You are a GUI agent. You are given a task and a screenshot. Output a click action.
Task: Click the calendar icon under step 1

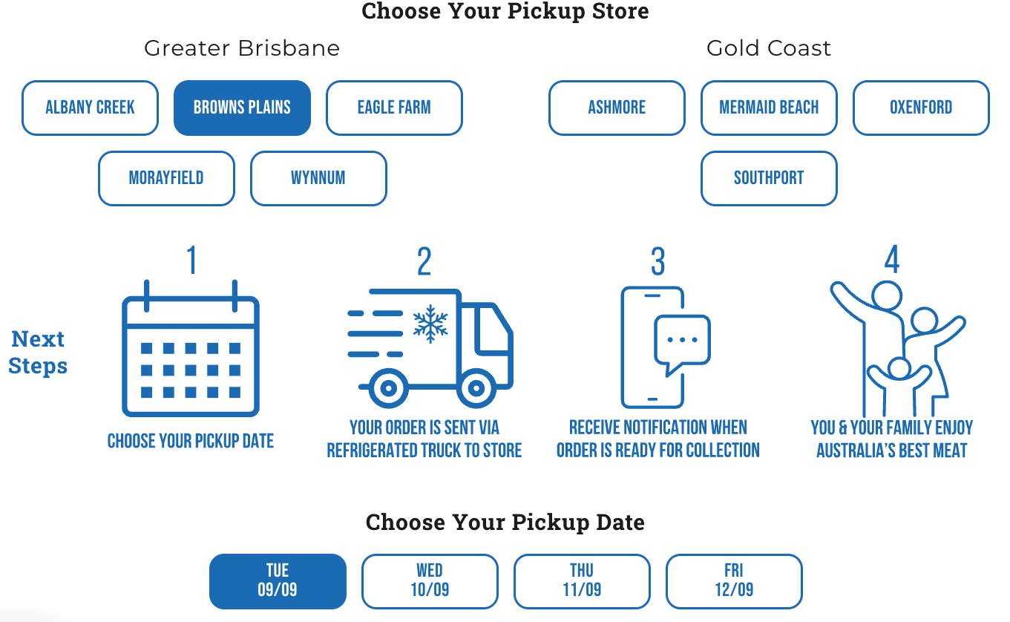[191, 349]
